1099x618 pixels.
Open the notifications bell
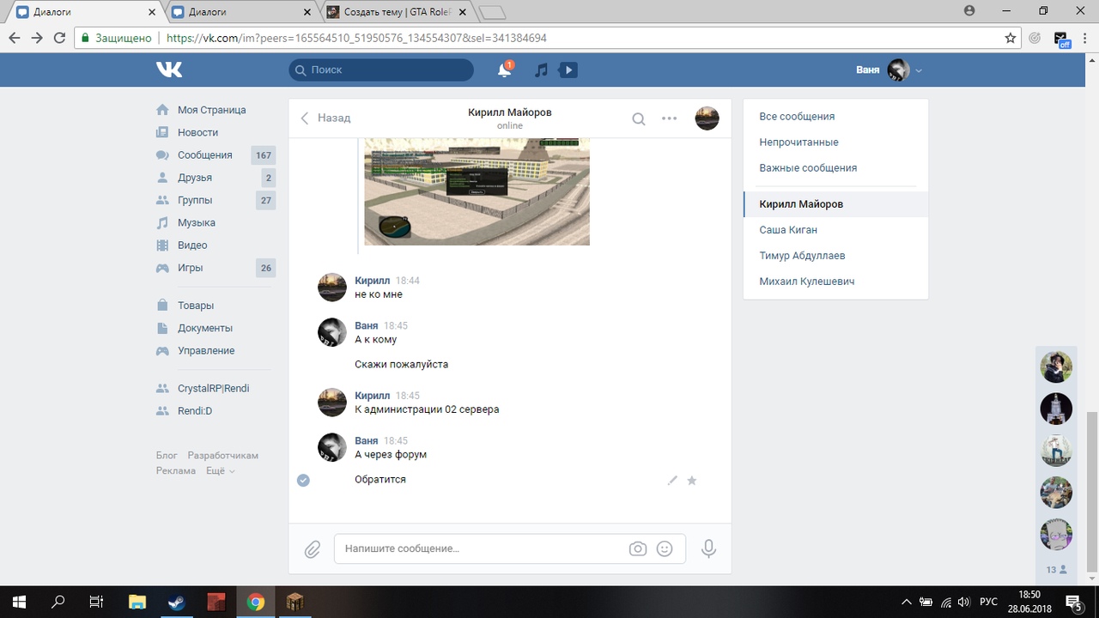tap(504, 70)
